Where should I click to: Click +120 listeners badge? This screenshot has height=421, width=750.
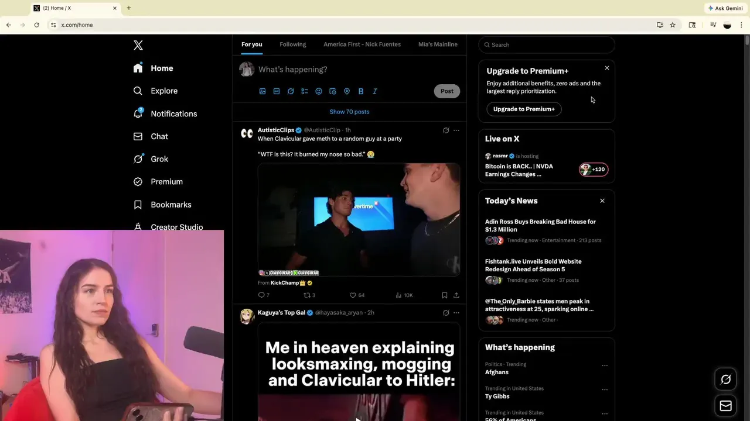tap(594, 170)
